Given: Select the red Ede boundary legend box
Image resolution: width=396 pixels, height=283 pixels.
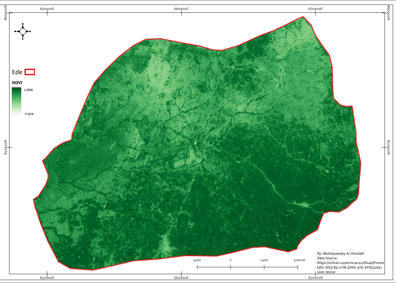Looking at the screenshot, I should (30, 72).
